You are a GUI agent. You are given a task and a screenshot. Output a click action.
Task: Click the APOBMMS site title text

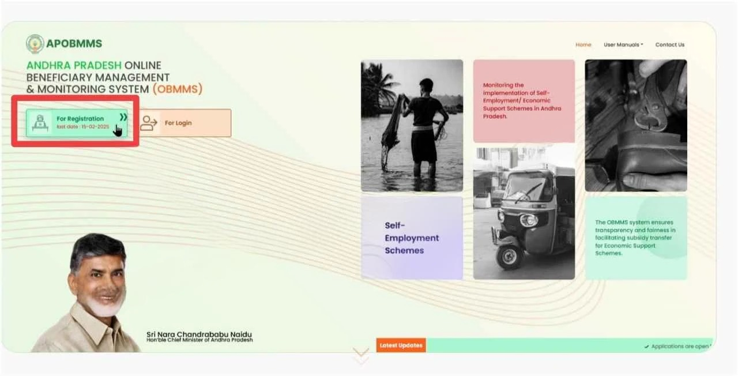point(74,44)
